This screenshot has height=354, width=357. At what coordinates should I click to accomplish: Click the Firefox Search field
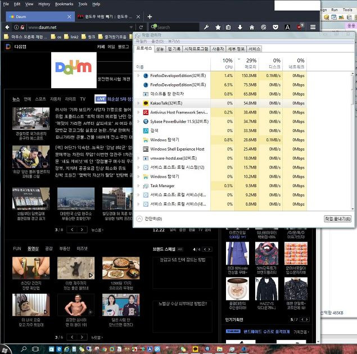click(x=174, y=28)
